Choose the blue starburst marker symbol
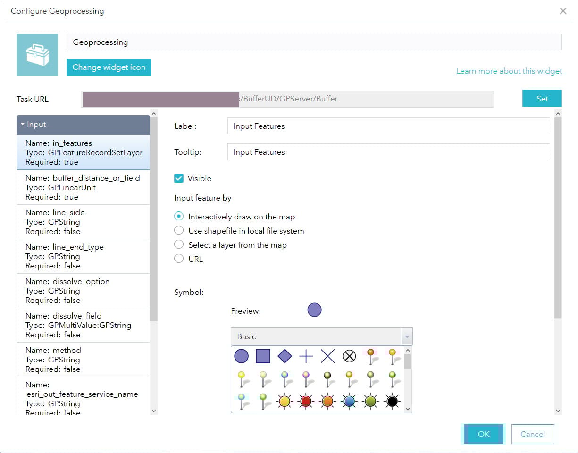 tap(349, 401)
